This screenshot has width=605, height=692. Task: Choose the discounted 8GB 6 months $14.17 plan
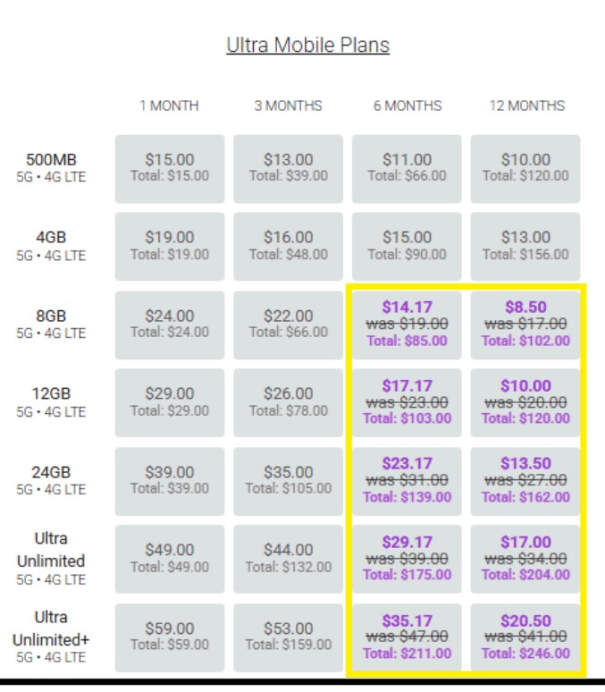pos(407,324)
